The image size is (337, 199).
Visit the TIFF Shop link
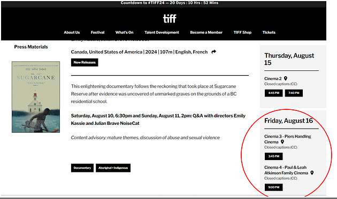coord(242,33)
